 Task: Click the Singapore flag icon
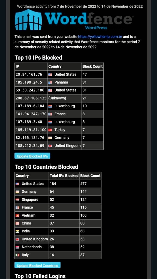tap(17, 200)
